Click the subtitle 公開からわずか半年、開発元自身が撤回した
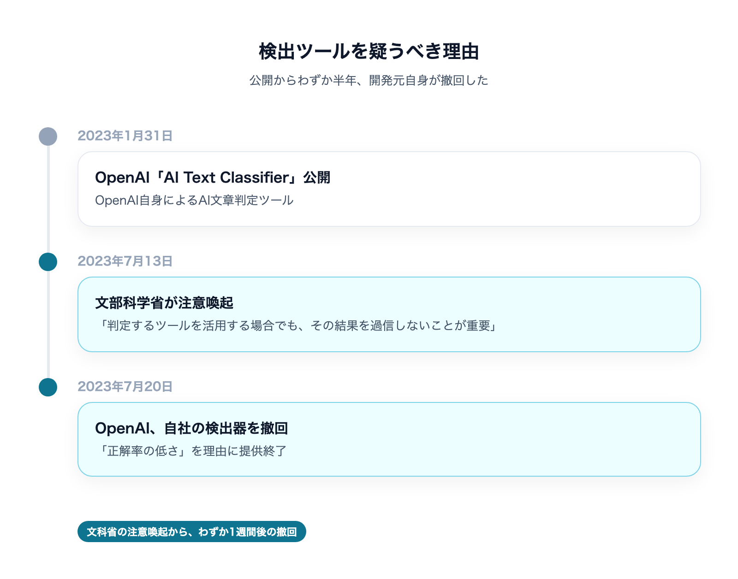Screen dimensions: 738x579 point(369,80)
